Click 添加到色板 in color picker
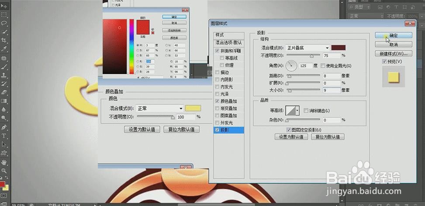The image size is (425, 206). click(174, 30)
